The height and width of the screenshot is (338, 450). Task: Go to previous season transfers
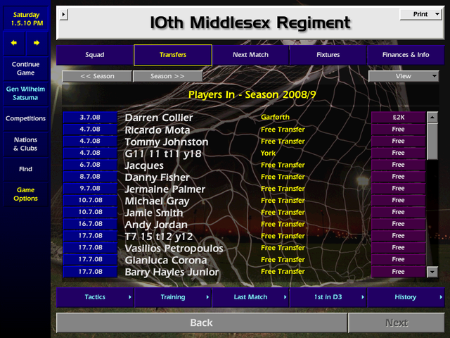97,76
